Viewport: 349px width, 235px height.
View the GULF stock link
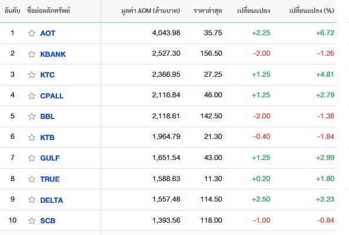point(50,158)
